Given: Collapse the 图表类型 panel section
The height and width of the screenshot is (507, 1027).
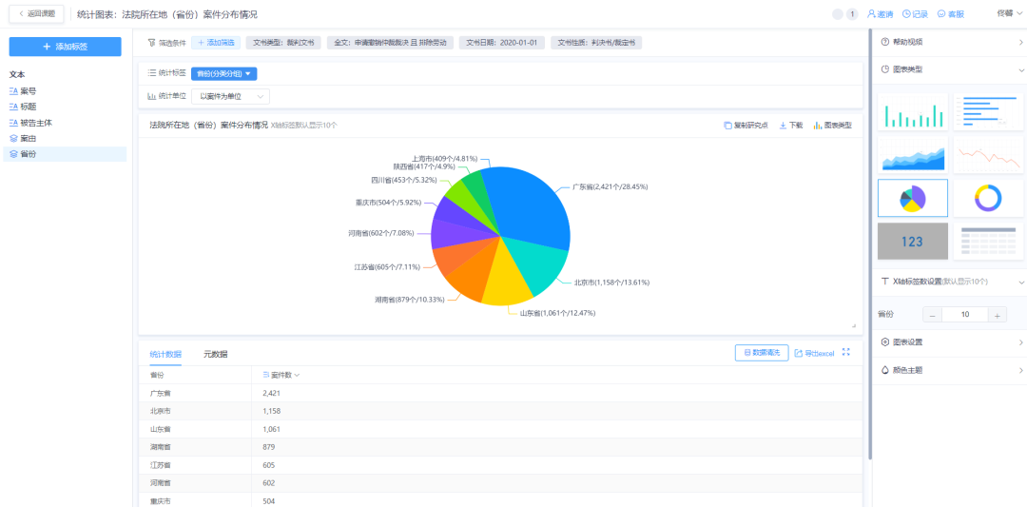Looking at the screenshot, I should [x=950, y=69].
